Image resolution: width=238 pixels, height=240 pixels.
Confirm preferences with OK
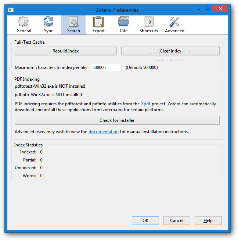(145, 221)
